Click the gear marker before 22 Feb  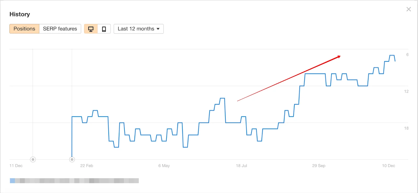[72, 159]
